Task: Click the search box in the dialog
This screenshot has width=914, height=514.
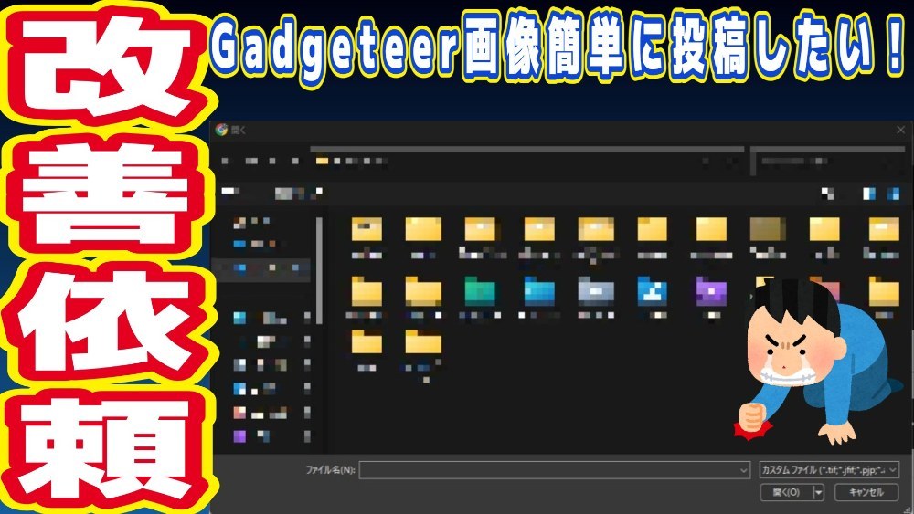Action: point(829,162)
